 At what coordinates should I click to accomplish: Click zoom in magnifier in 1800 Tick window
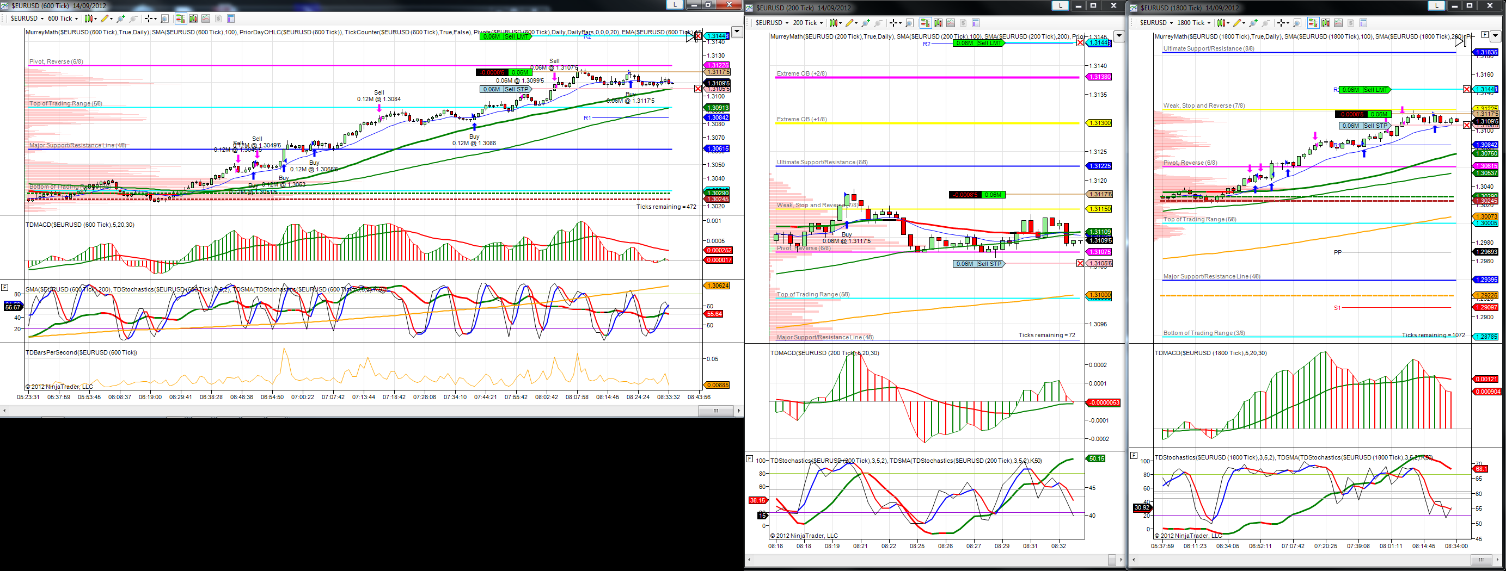[x=1253, y=23]
